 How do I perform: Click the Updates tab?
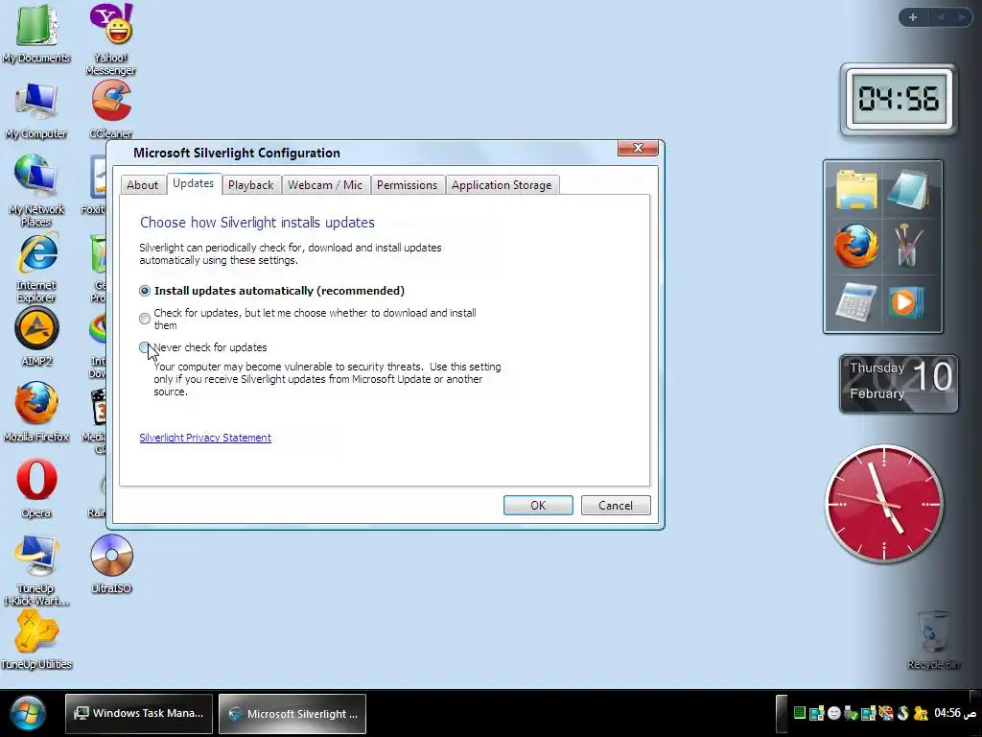(x=193, y=183)
